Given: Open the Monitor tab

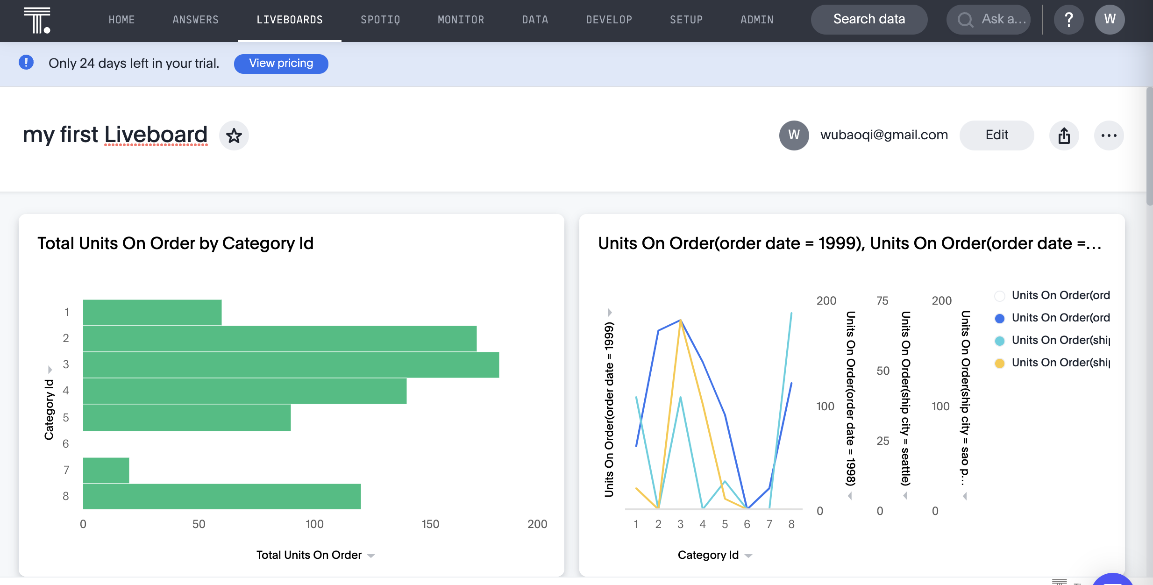Looking at the screenshot, I should [461, 20].
